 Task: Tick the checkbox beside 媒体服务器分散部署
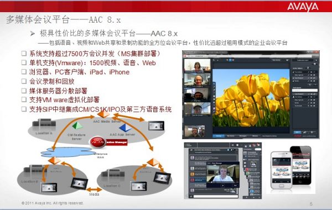(24, 91)
